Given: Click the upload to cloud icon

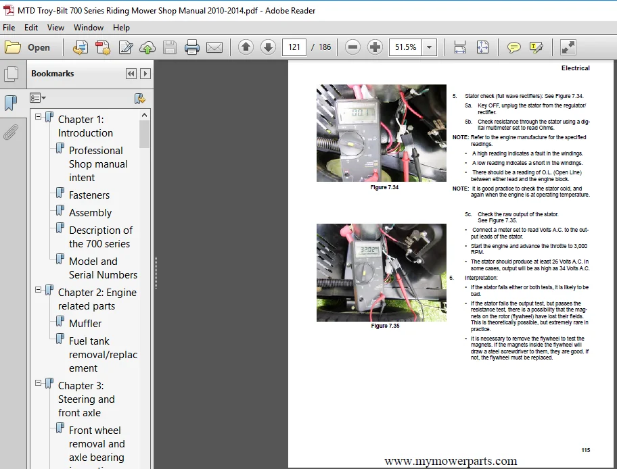Looking at the screenshot, I should tap(147, 47).
